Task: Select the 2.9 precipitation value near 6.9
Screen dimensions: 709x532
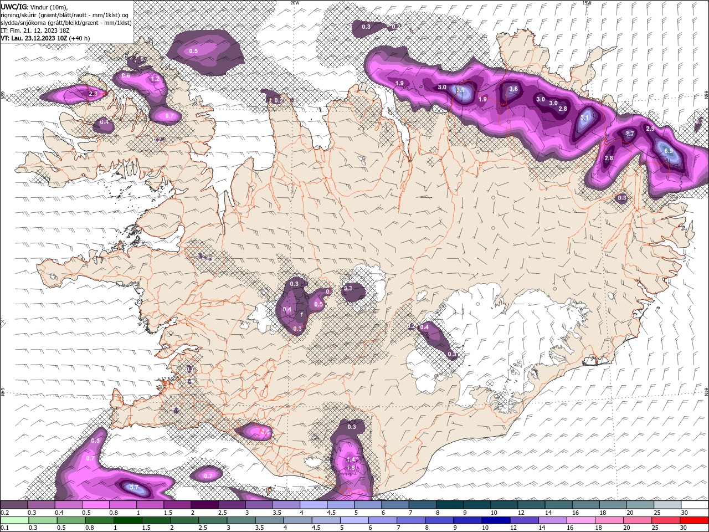Action: (650, 129)
